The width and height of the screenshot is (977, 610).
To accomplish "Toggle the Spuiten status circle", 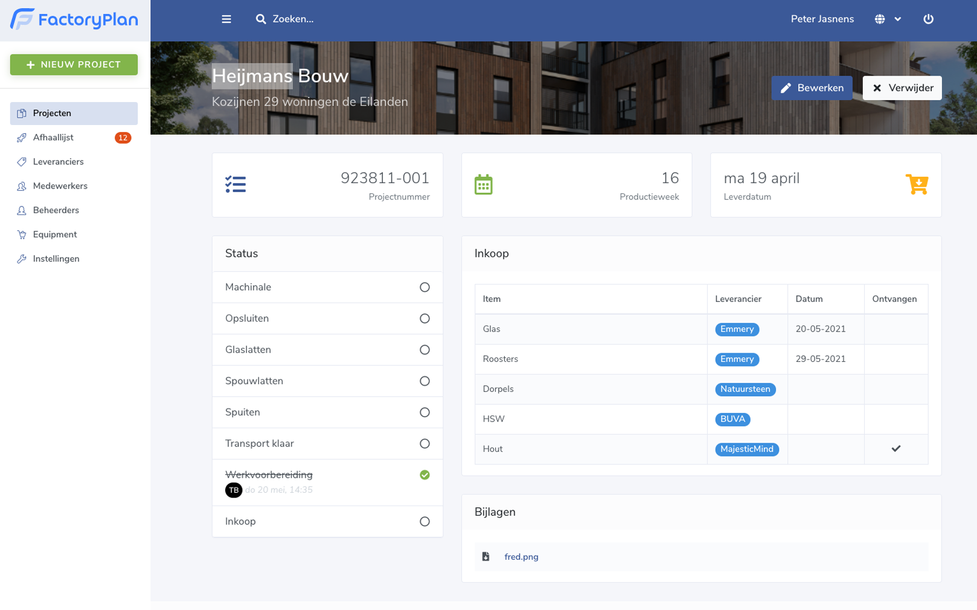I will pyautogui.click(x=424, y=413).
